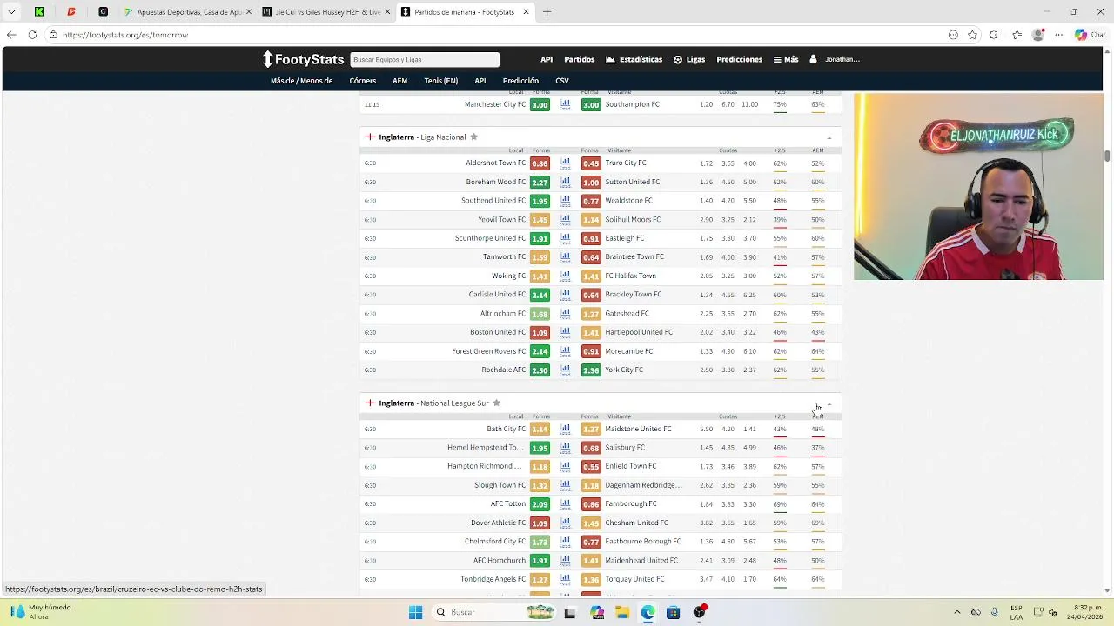The width and height of the screenshot is (1114, 626).
Task: Select AEM in sub navigation
Action: (399, 81)
